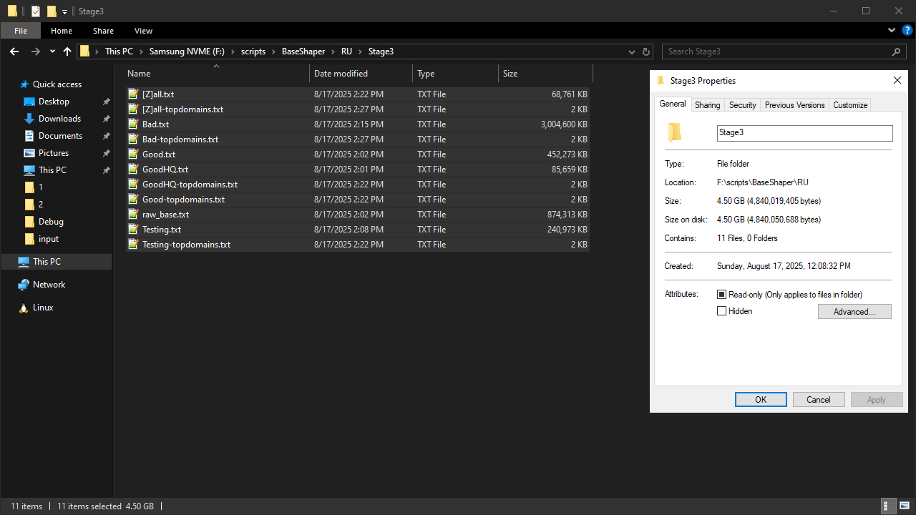Expand the ribbon with the chevron
Screen dimensions: 916x515
[x=892, y=31]
